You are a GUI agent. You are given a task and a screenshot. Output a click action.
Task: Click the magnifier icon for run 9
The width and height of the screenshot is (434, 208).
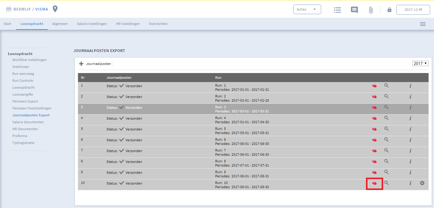point(386,172)
